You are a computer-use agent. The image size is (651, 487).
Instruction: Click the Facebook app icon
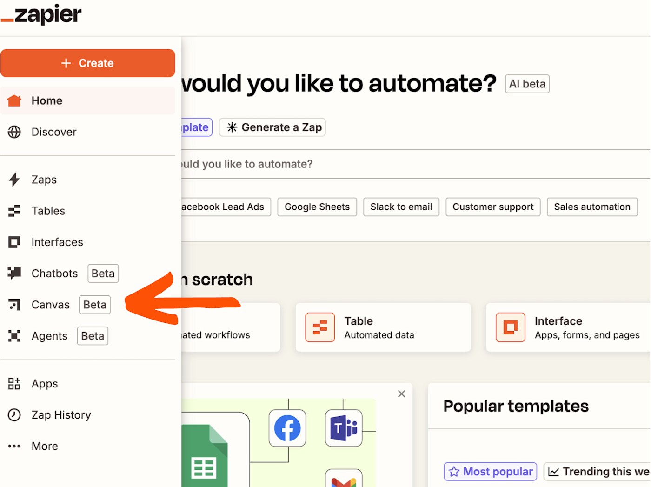coord(287,428)
